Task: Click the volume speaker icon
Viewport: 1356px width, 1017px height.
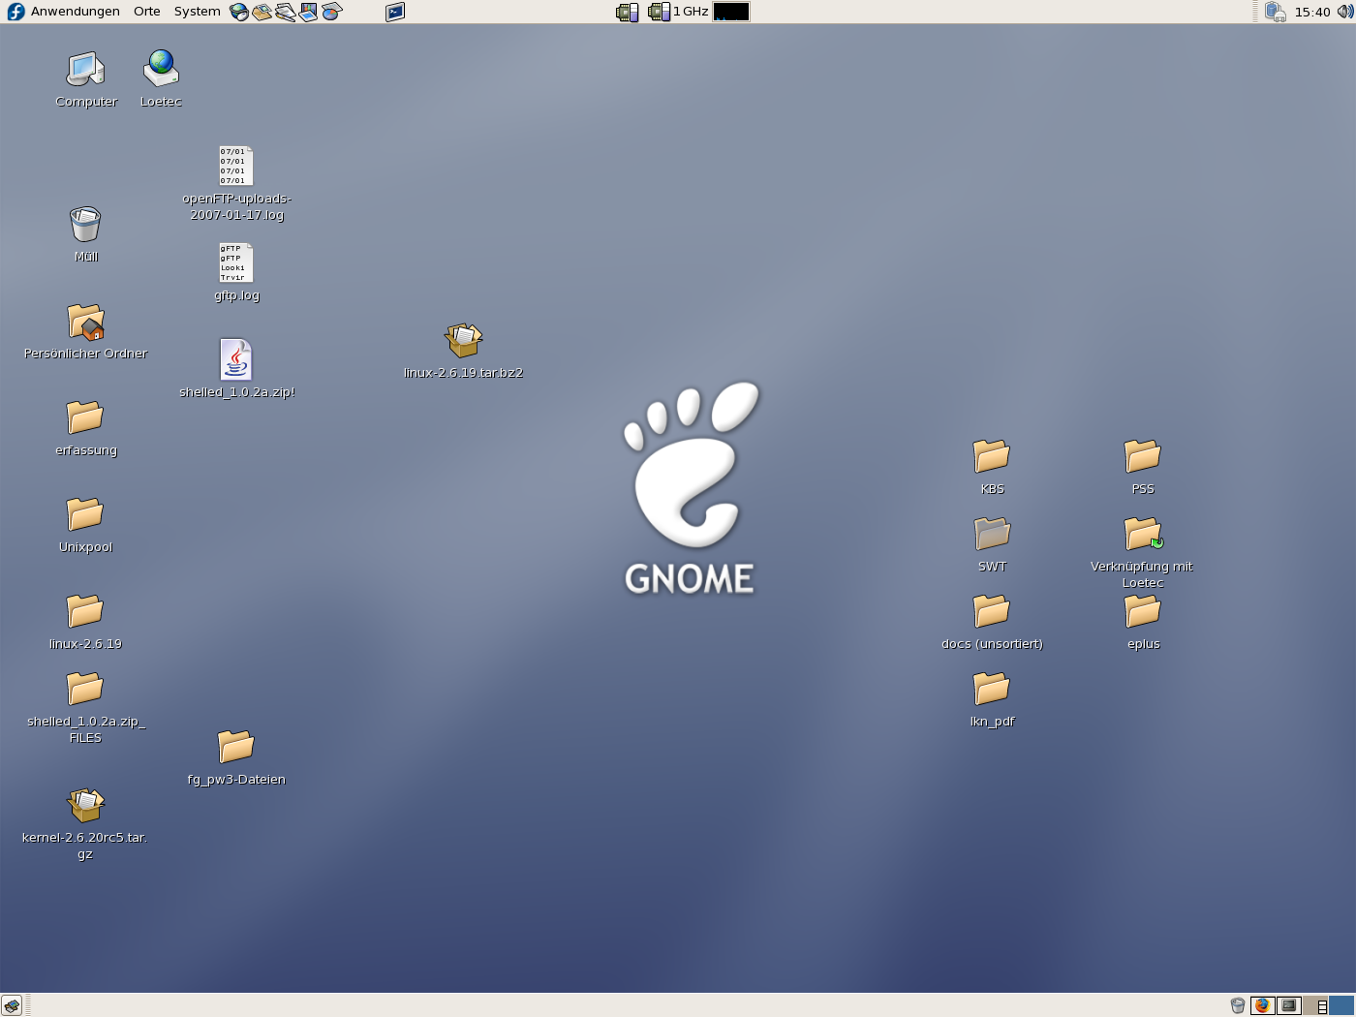Action: (1344, 12)
